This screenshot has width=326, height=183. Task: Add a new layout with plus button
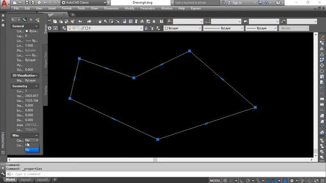tap(55, 179)
